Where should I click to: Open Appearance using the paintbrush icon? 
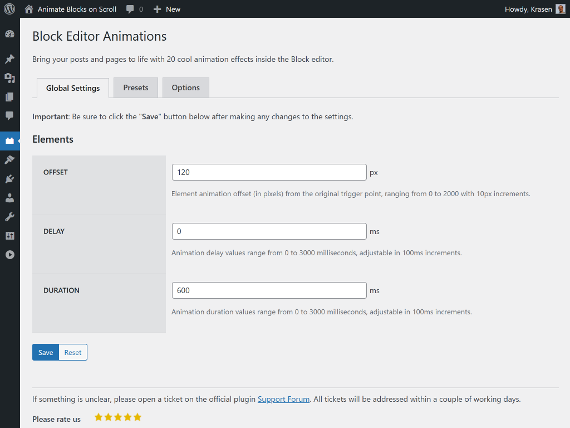[9, 160]
